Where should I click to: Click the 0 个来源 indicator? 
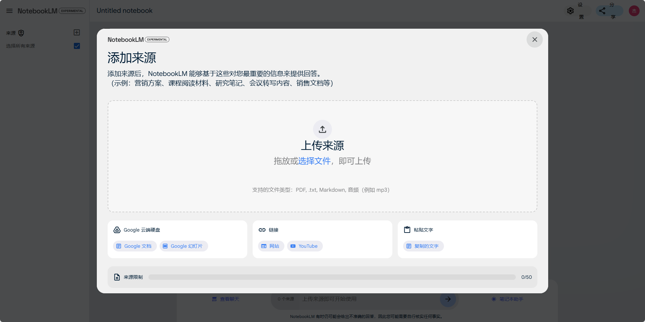point(286,299)
